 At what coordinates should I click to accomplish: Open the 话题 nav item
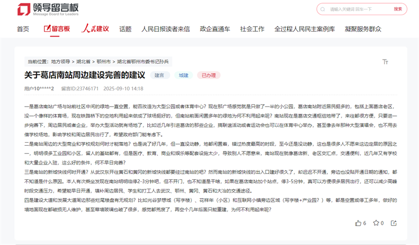tap(125, 29)
